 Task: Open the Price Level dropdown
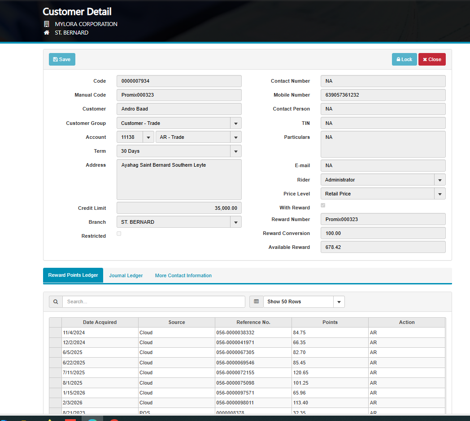(x=440, y=194)
